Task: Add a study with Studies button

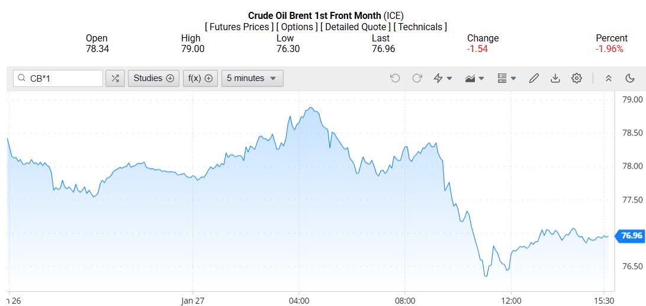Action: (x=154, y=78)
